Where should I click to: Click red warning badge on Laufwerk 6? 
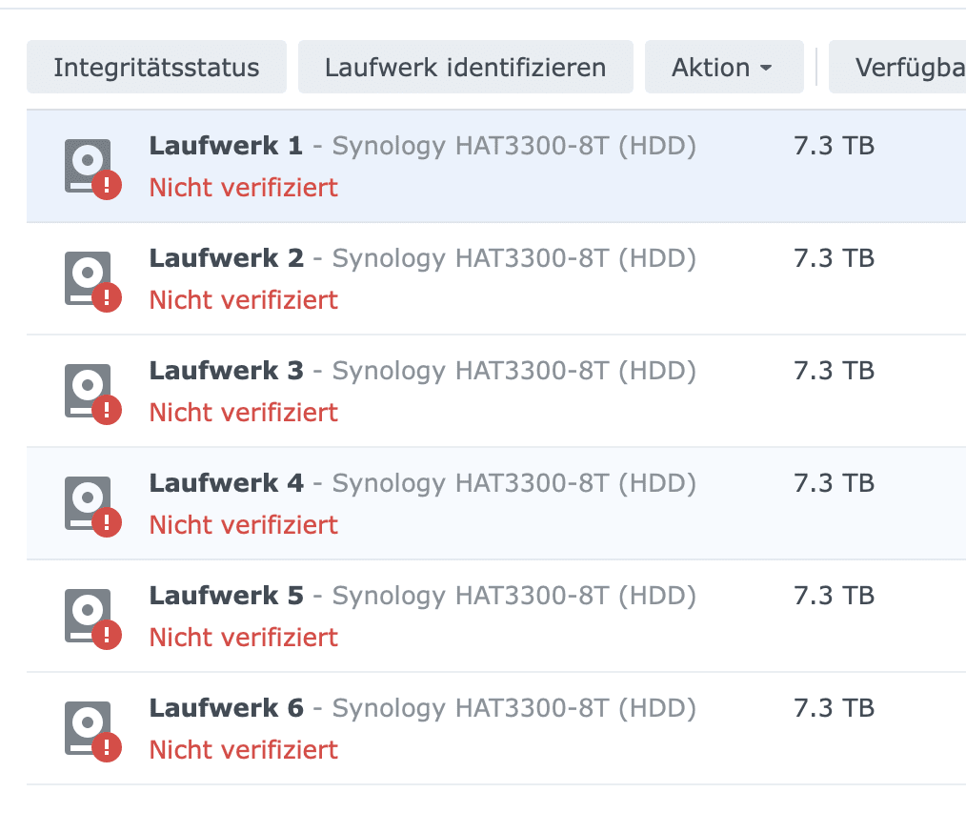107,746
